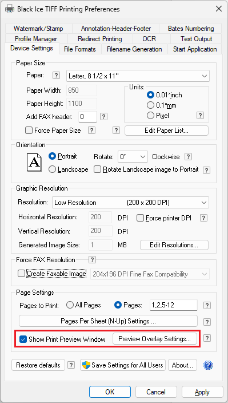
Task: Open the Start Application tab
Action: pos(195,49)
